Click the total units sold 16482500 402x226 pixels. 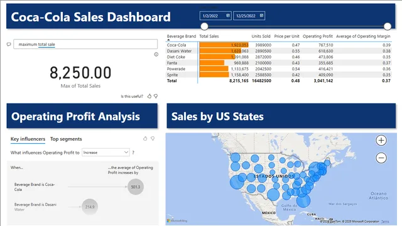(x=261, y=81)
